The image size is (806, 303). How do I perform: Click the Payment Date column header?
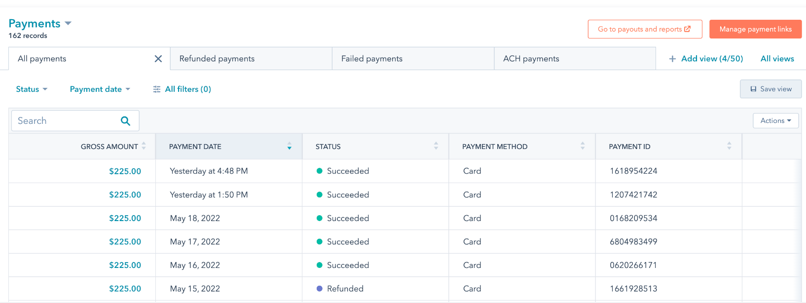pyautogui.click(x=228, y=147)
